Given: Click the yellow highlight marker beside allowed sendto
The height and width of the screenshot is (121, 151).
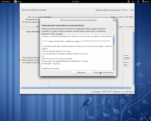Looking at the screenshot, I should 21,60.
